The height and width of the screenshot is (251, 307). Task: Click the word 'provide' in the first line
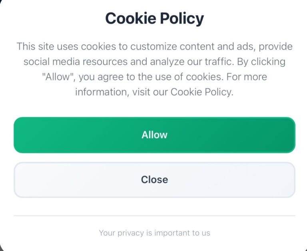(275, 46)
